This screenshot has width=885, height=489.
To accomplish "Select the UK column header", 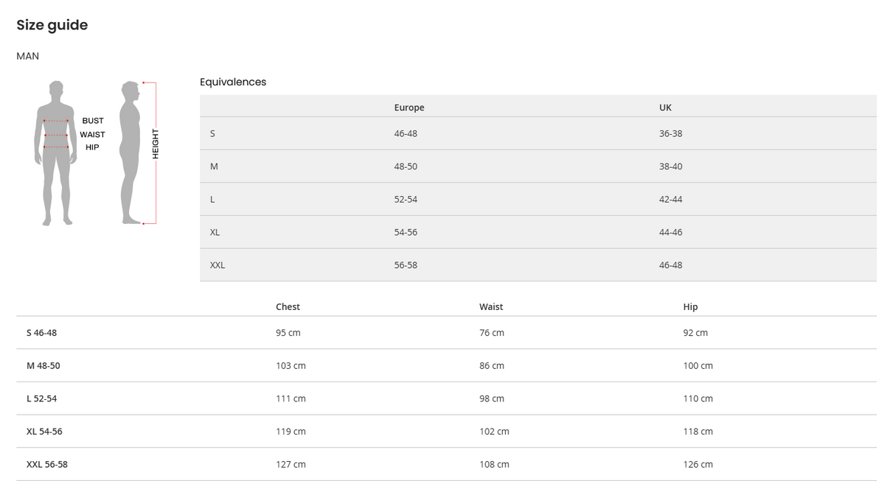I will [x=665, y=108].
